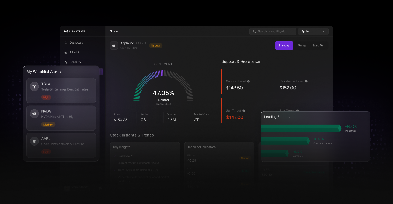
Task: Open the TSLA watchlist alert card
Action: [x=61, y=91]
